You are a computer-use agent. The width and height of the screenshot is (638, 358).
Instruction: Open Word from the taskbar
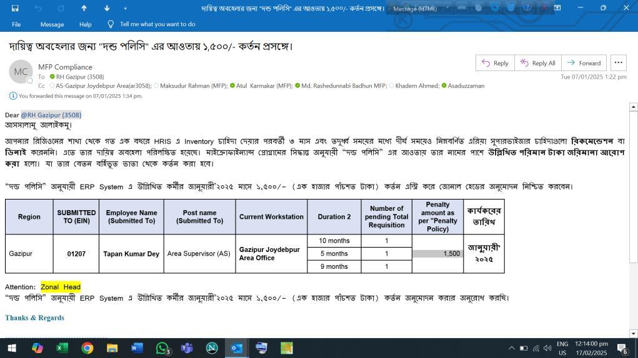tap(137, 348)
